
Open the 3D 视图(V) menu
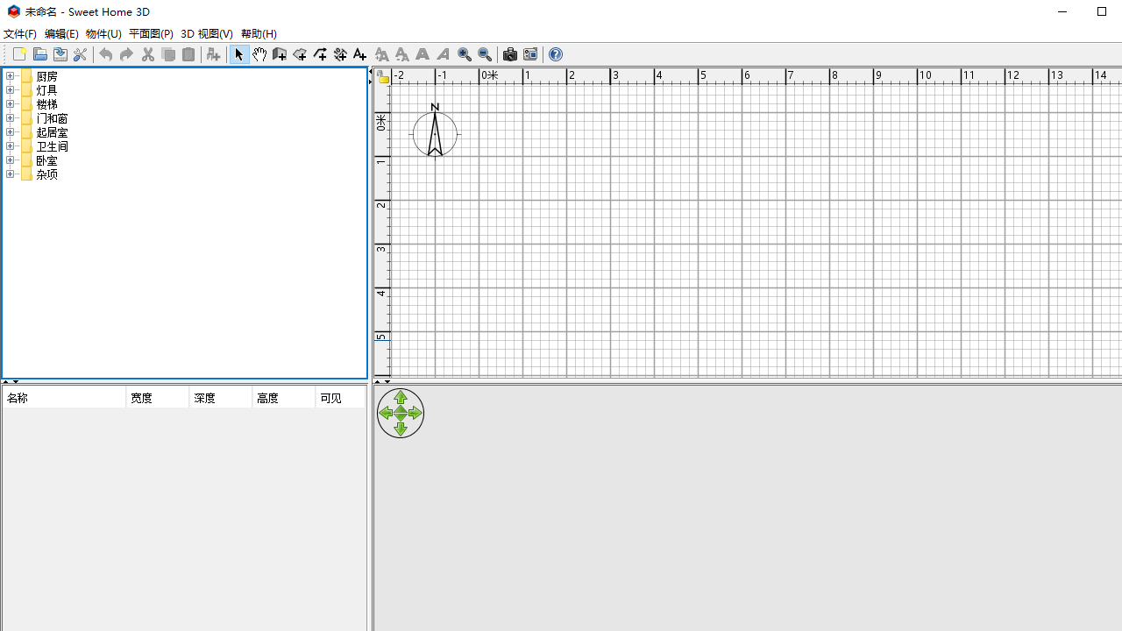tap(207, 33)
